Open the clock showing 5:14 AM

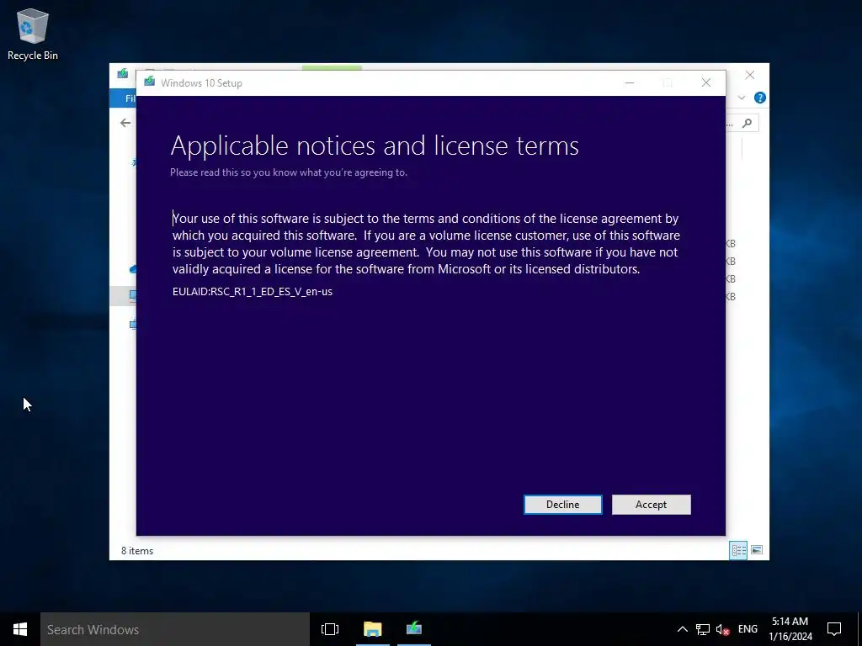coord(790,629)
